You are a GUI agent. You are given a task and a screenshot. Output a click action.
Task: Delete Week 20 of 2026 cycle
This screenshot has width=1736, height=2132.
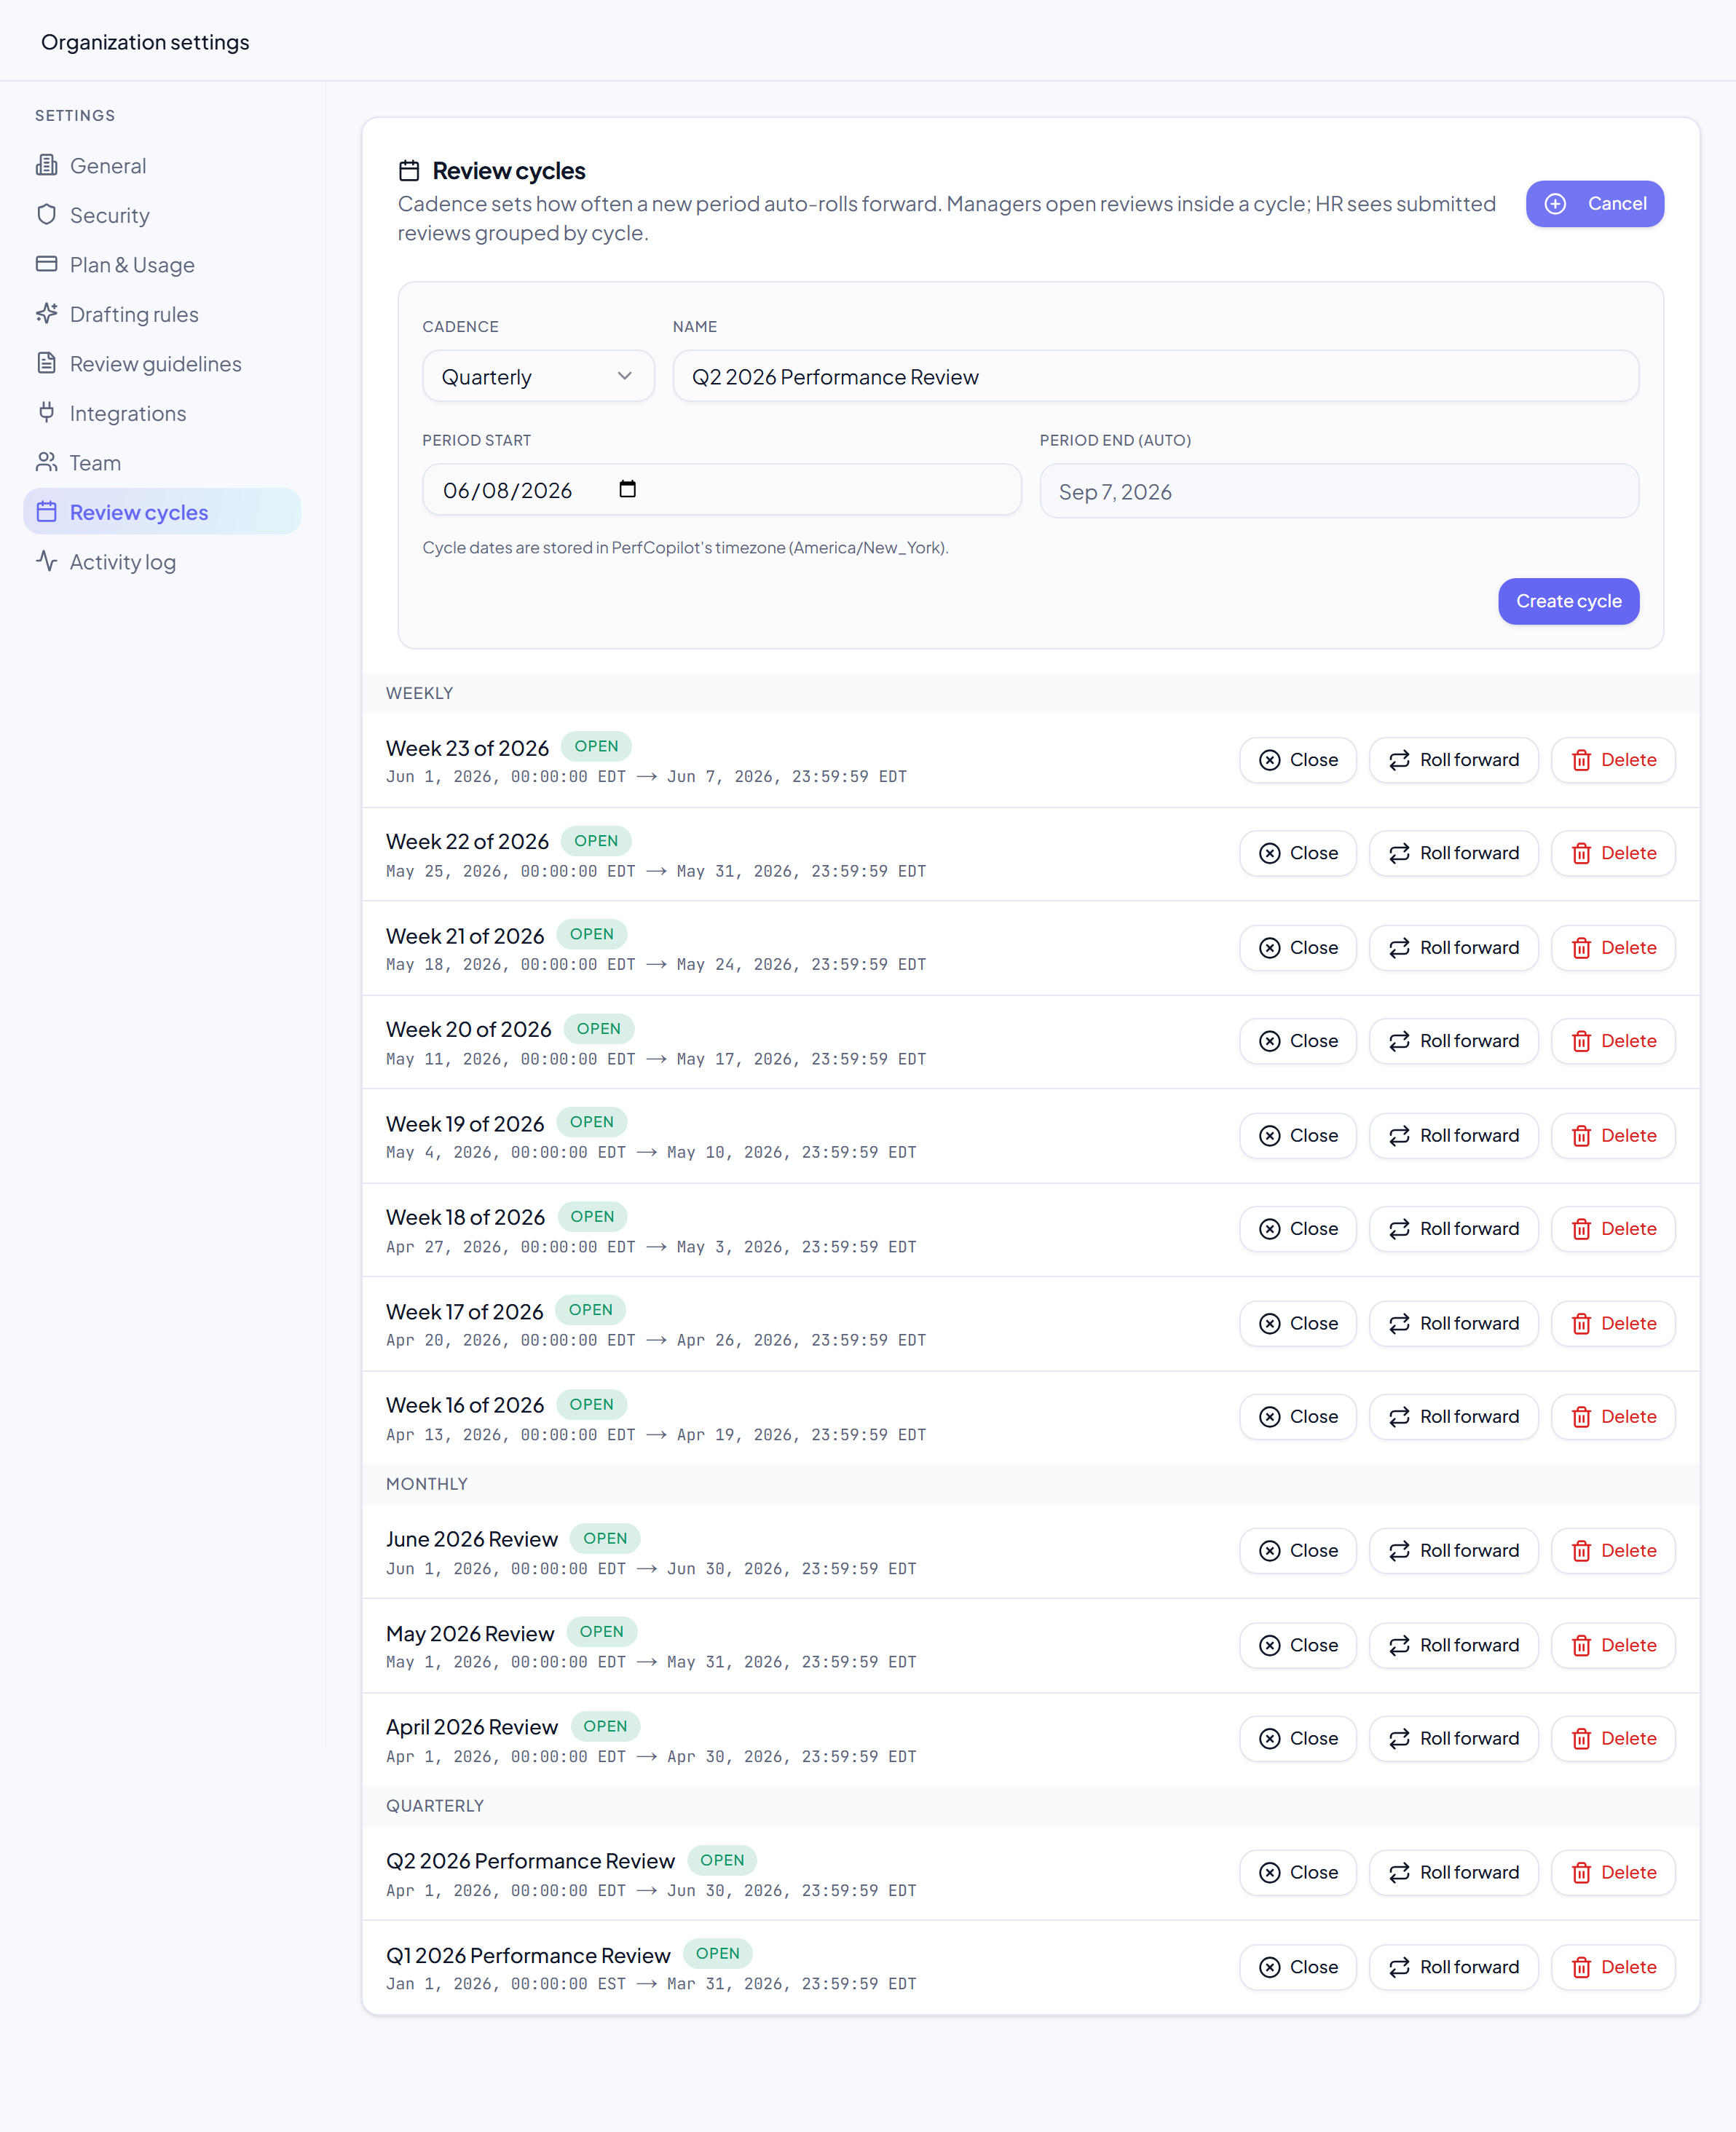[x=1612, y=1041]
